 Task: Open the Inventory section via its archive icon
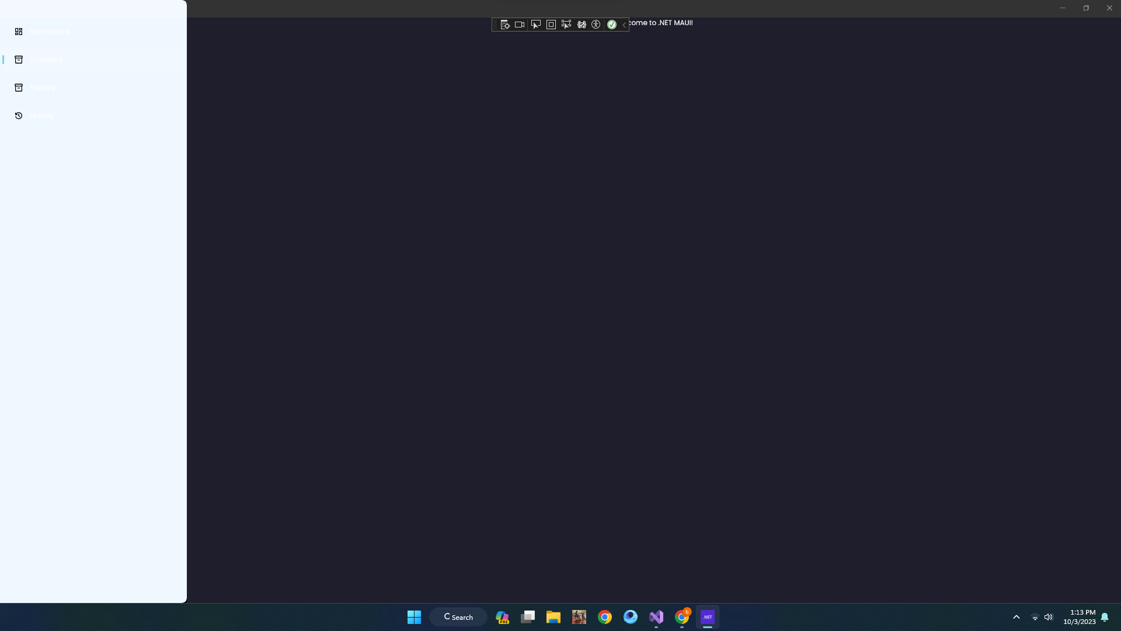point(19,59)
